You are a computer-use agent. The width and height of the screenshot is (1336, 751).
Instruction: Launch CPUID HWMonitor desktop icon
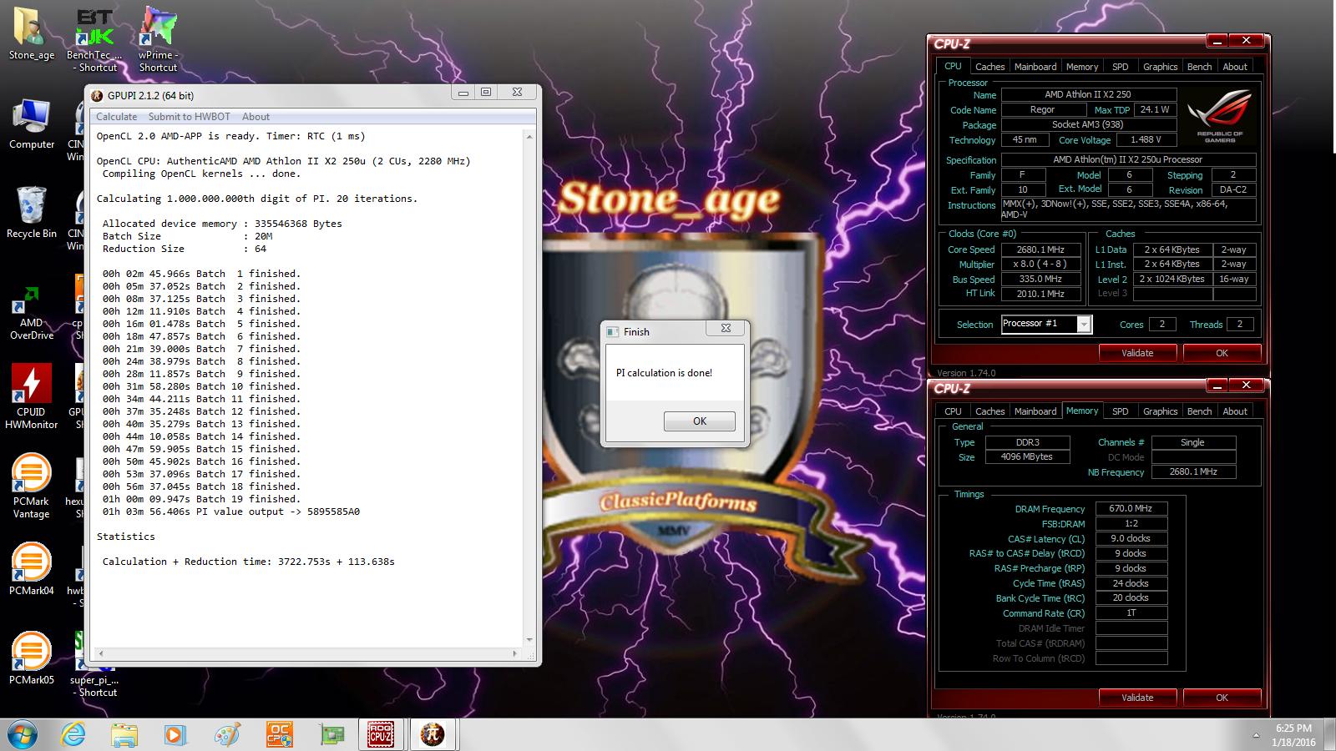point(31,396)
